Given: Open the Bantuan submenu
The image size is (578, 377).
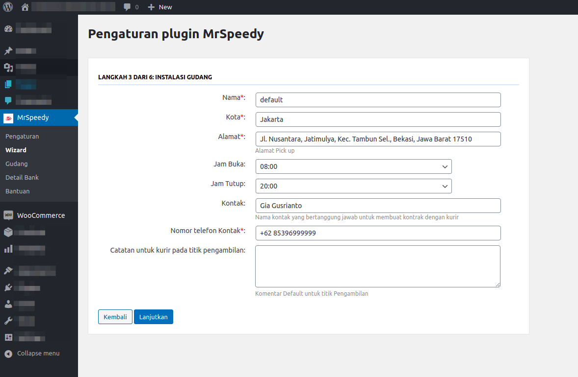Looking at the screenshot, I should point(18,191).
